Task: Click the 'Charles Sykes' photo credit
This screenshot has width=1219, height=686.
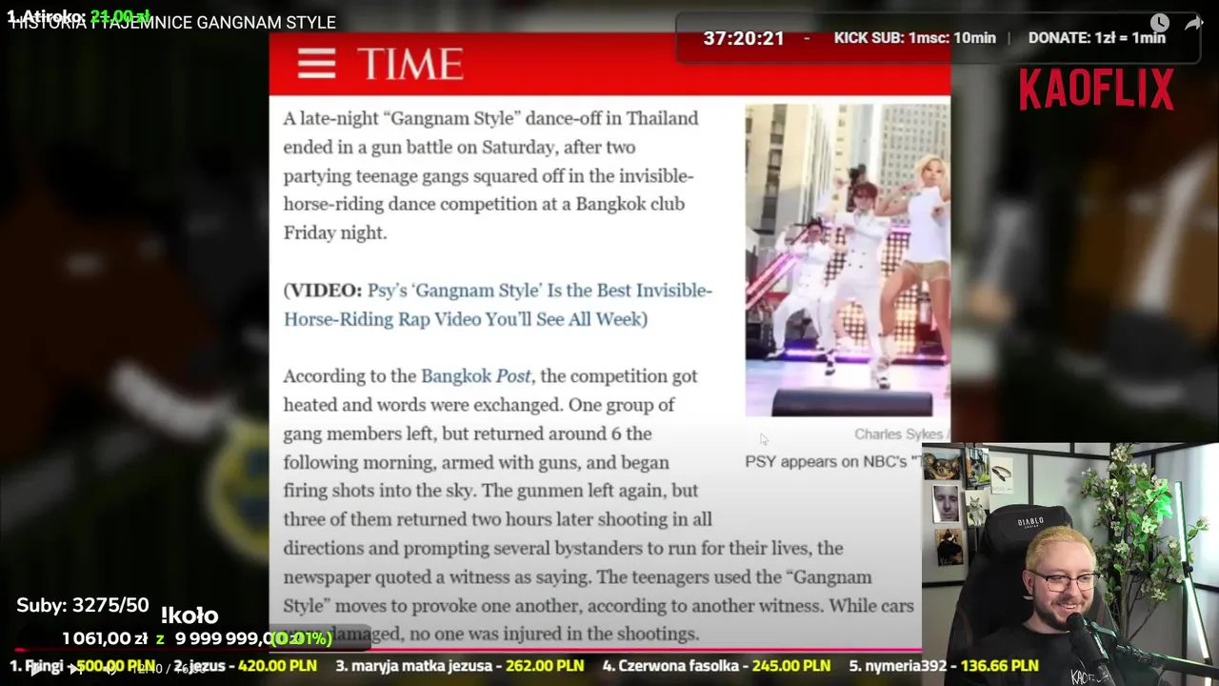Action: 898,434
